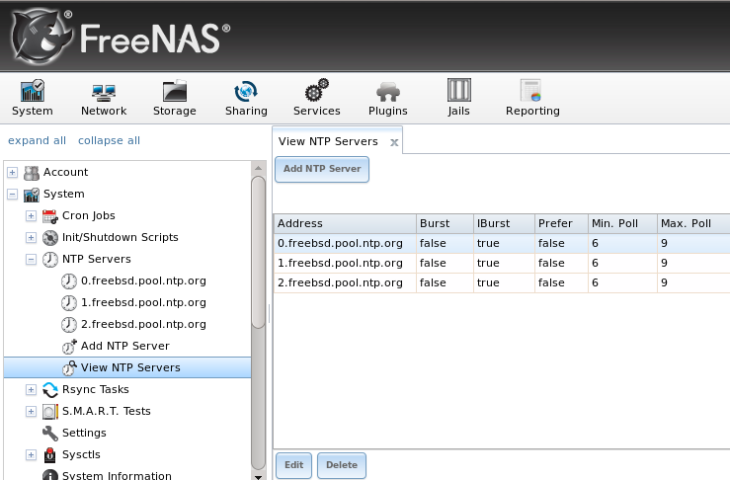The width and height of the screenshot is (730, 480).
Task: Click the Sysctls icon in tree
Action: coord(49,455)
